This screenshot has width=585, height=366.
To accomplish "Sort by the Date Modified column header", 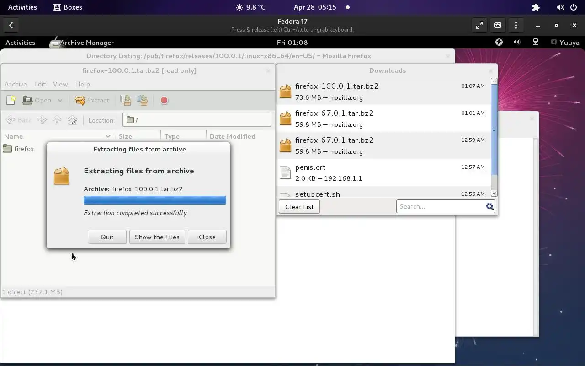I will 240,136.
